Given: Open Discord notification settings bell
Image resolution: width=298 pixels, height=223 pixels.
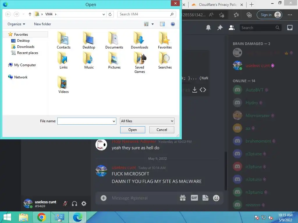Looking at the screenshot, I should pos(208,28).
